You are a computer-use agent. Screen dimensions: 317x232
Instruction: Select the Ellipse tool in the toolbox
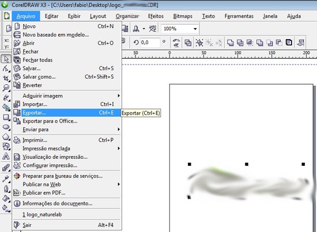(6, 127)
